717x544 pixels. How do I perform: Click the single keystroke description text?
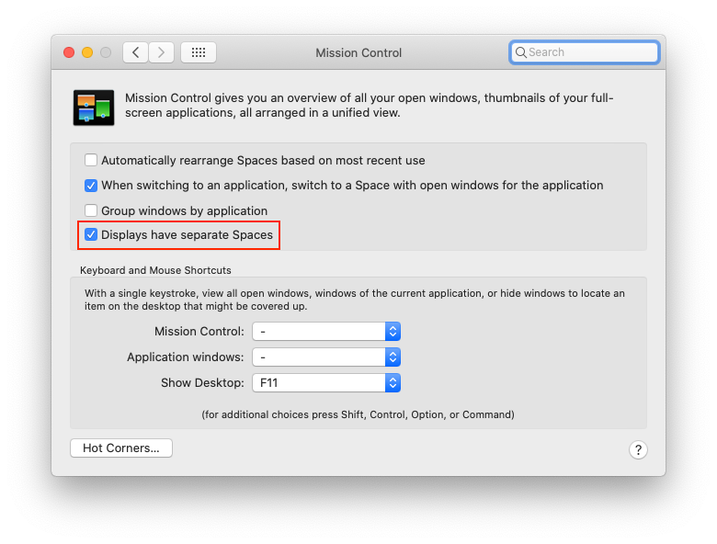click(x=355, y=300)
